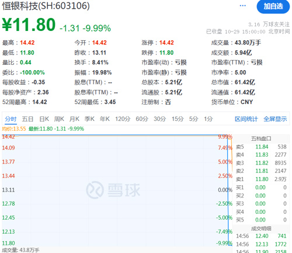Select the 买1 order row
Viewport: 292px width, 253px height.
(261, 188)
